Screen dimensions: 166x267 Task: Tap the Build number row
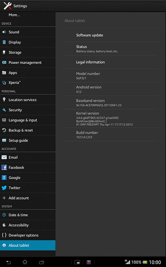coord(110,134)
